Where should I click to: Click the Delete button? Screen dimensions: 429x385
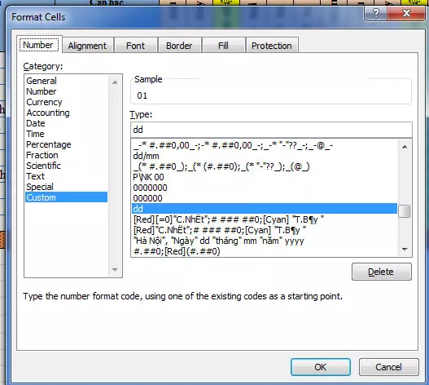(381, 272)
